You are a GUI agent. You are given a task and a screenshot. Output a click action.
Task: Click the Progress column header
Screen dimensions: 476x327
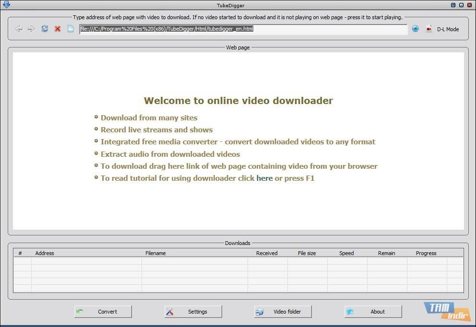click(426, 253)
